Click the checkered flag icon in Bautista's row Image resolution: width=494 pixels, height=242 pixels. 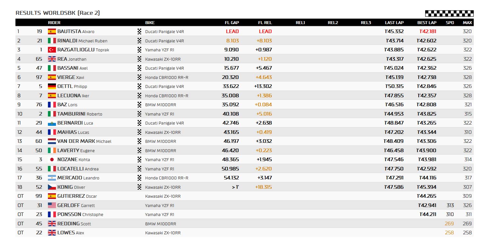(x=140, y=31)
